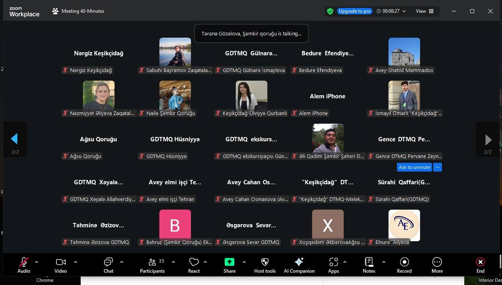End the meeting

(x=480, y=265)
